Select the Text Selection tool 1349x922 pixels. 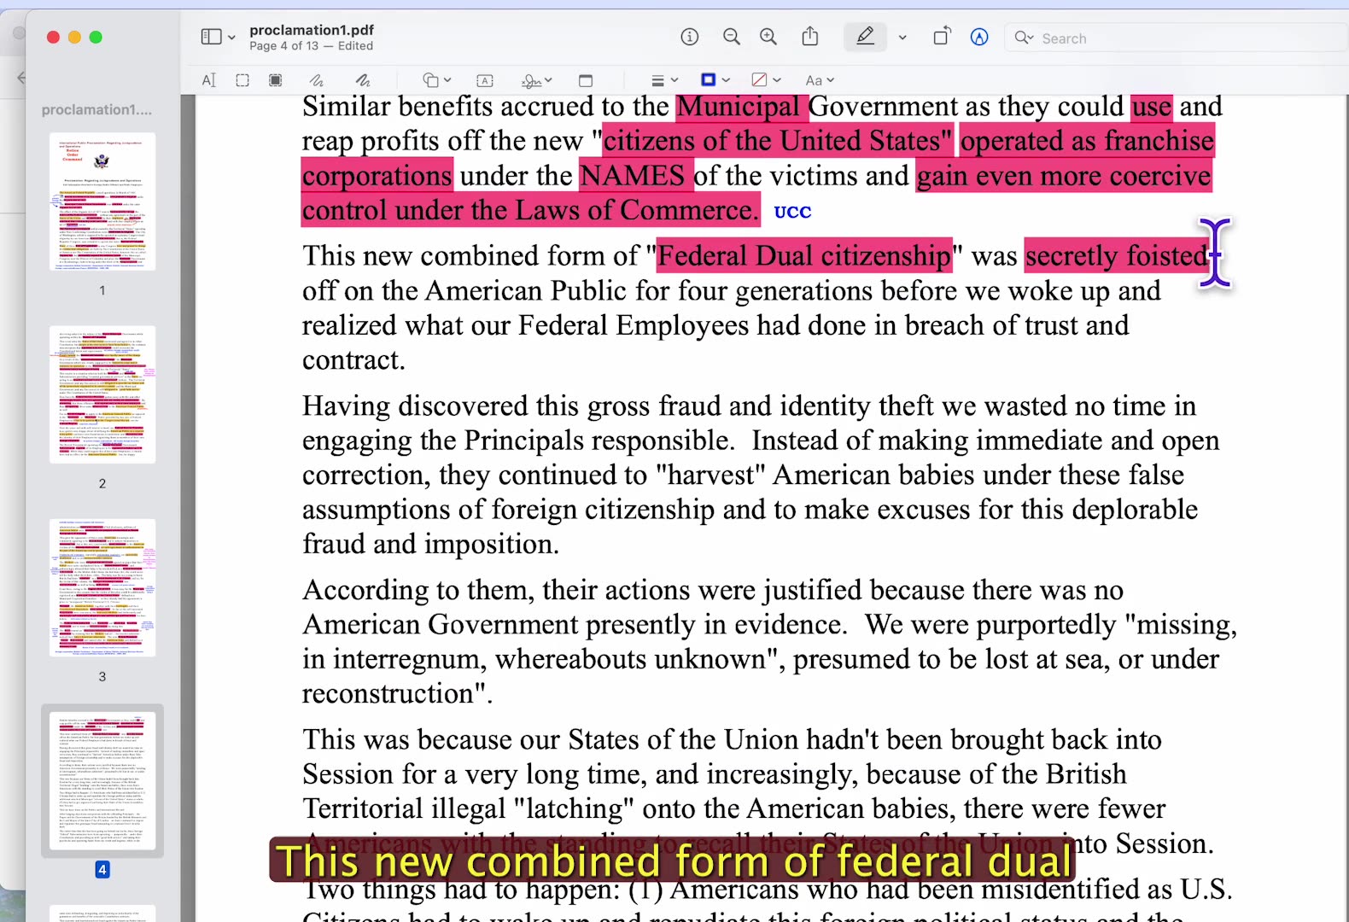tap(209, 80)
